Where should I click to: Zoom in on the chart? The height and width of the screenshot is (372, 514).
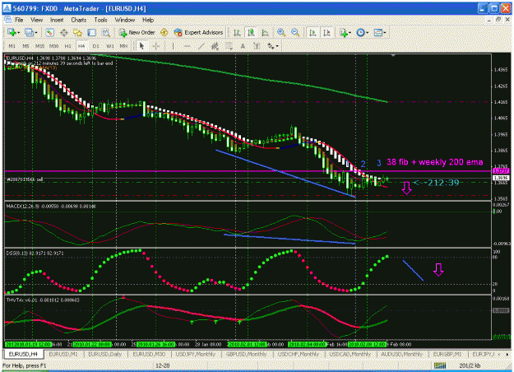[281, 32]
